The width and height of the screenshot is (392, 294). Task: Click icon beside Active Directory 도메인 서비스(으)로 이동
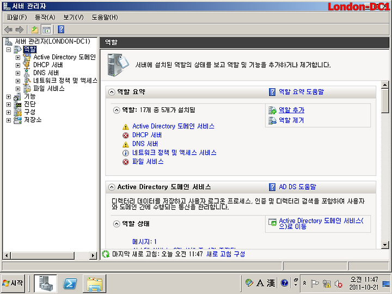pos(272,222)
